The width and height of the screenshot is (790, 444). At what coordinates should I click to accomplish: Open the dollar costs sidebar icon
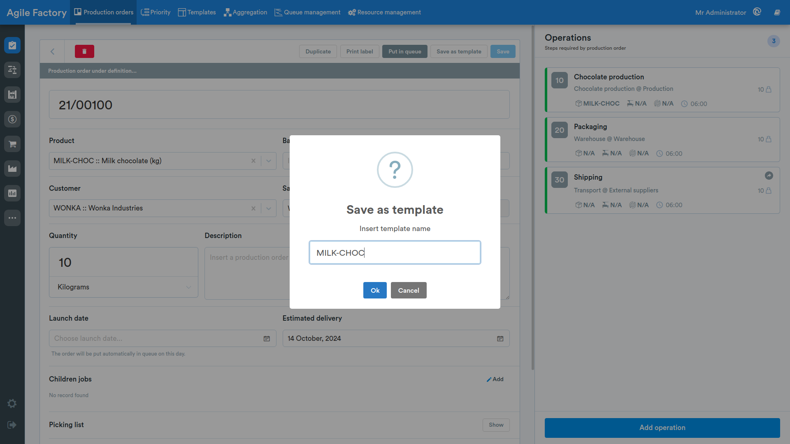coord(12,119)
